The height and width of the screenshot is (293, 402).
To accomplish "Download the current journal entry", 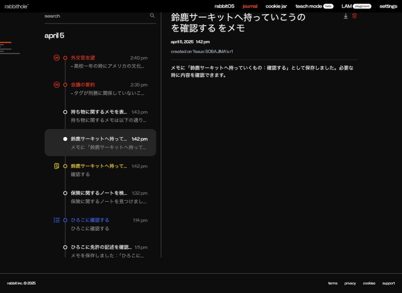I will pos(346,16).
